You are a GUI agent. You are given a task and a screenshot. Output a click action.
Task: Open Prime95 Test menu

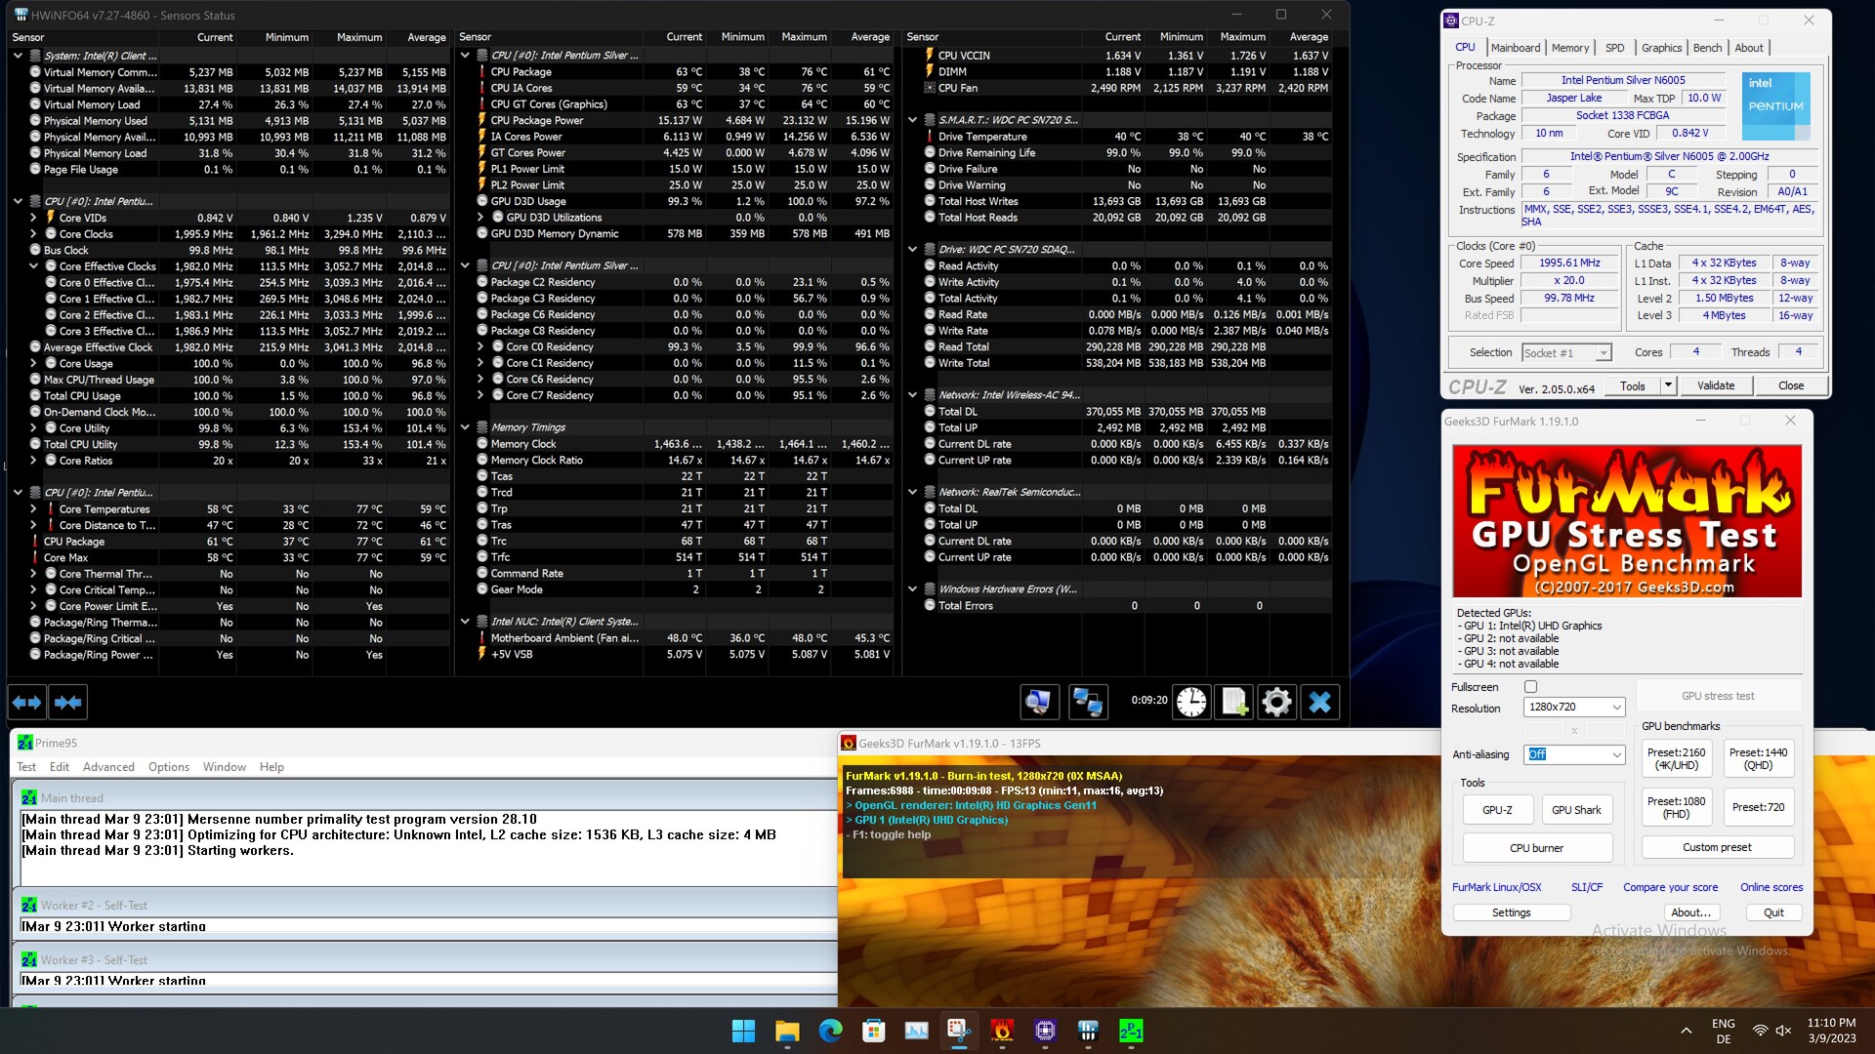point(26,767)
